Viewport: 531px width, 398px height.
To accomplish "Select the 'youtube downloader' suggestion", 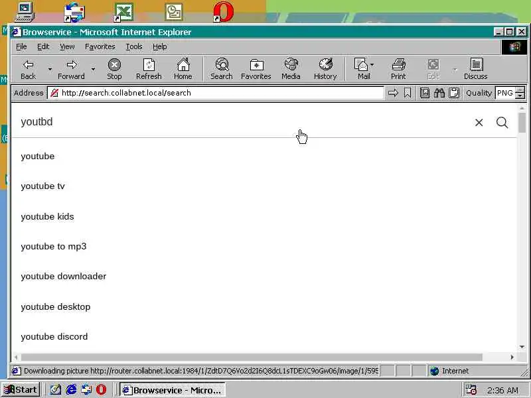I will [x=64, y=277].
